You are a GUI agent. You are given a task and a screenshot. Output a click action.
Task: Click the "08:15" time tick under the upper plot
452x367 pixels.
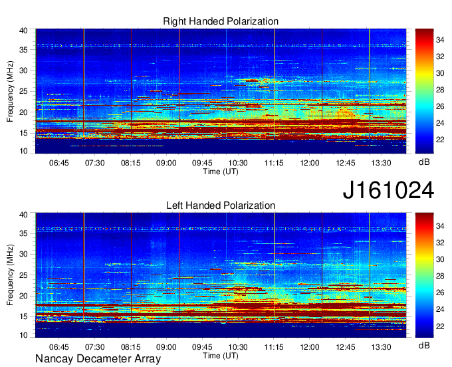coord(130,163)
